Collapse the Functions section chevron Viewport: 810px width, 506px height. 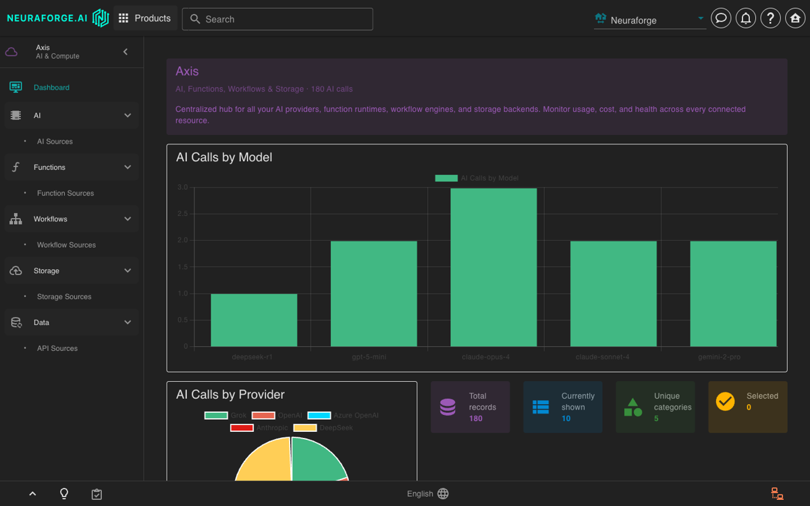(x=128, y=167)
